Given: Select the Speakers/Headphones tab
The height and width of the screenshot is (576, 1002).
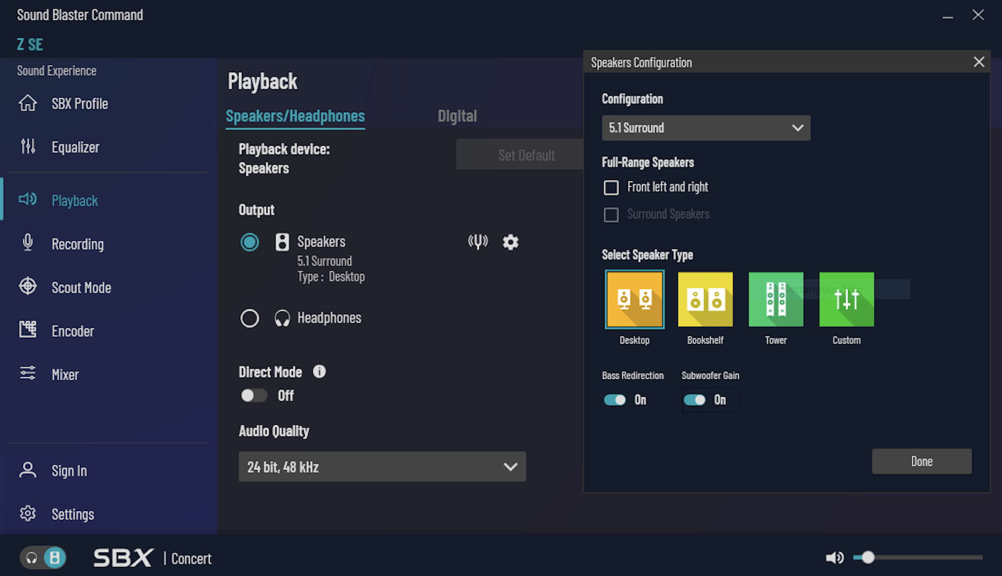Looking at the screenshot, I should tap(295, 116).
